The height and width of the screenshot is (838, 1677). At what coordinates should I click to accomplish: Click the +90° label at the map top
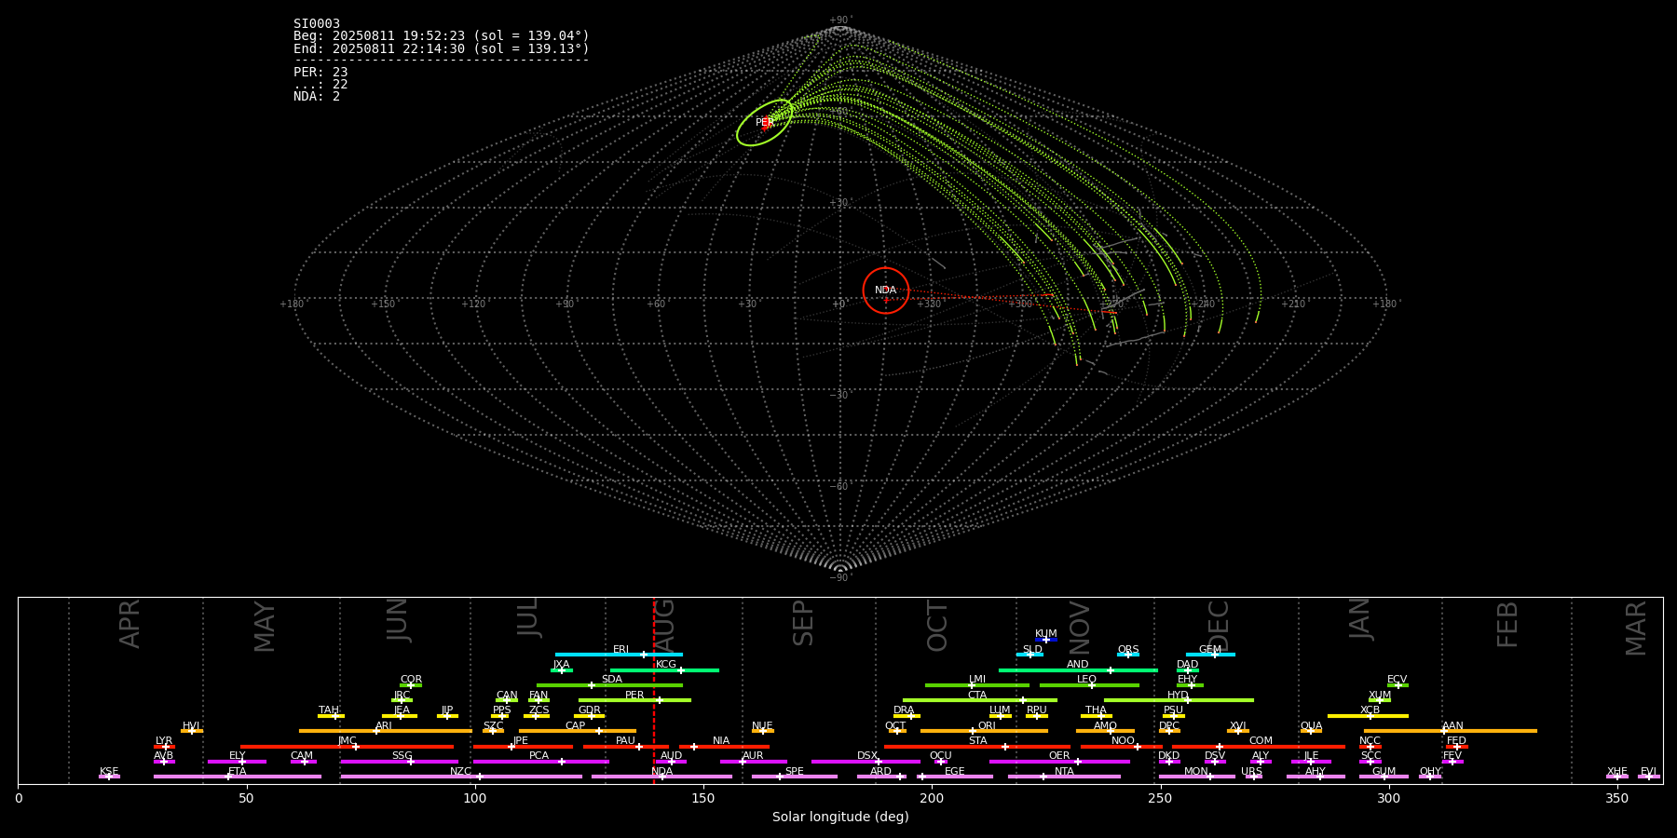coord(840,20)
